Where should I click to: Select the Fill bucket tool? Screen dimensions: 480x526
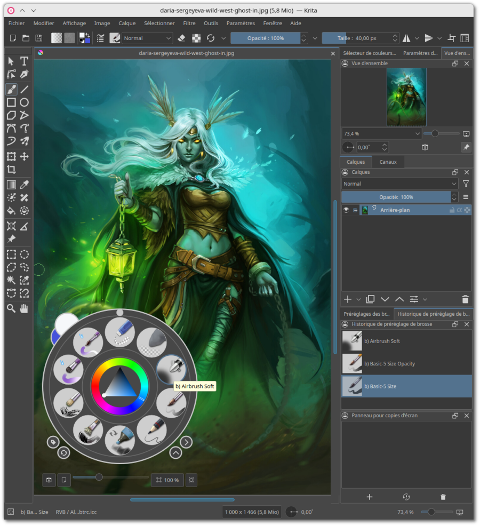11,211
